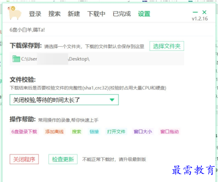Click the sheep logo icon

tap(15, 13)
